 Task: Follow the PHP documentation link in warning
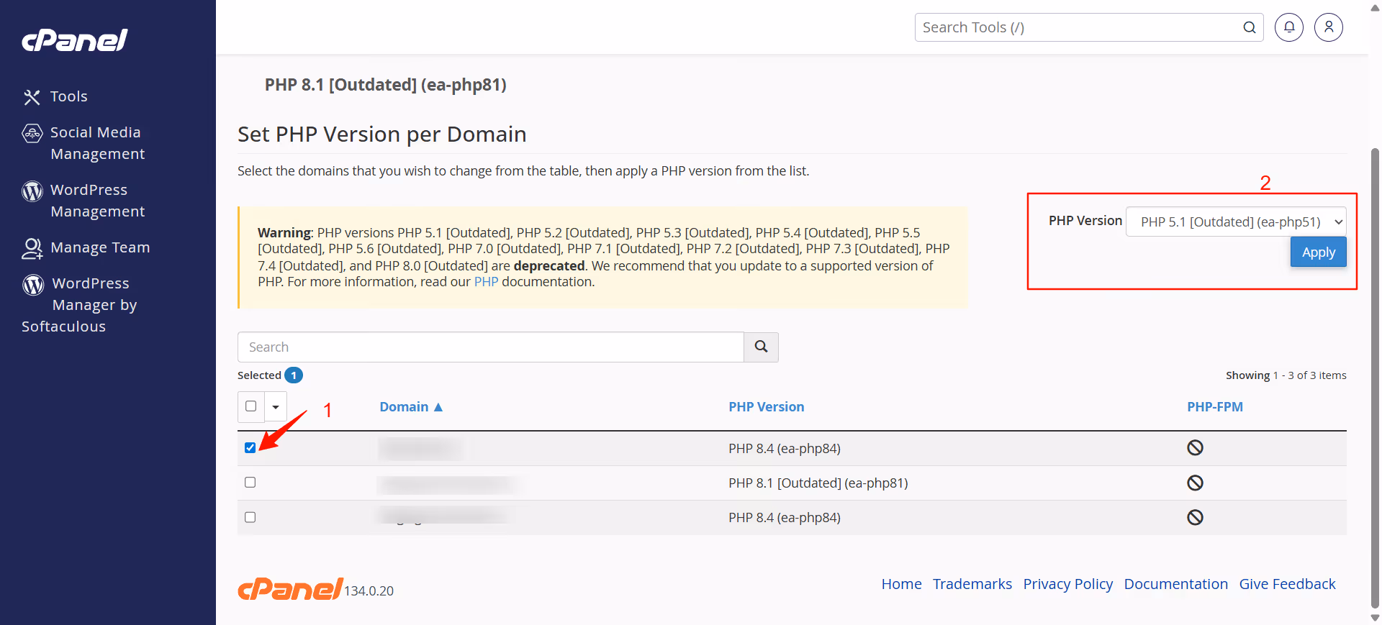[486, 282]
